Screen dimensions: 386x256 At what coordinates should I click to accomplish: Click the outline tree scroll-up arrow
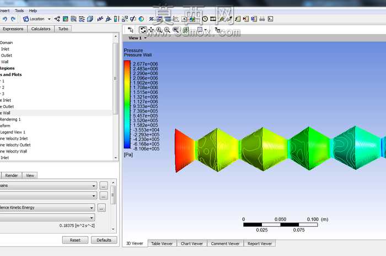click(116, 36)
